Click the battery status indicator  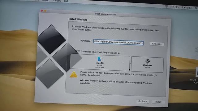[174, 7]
